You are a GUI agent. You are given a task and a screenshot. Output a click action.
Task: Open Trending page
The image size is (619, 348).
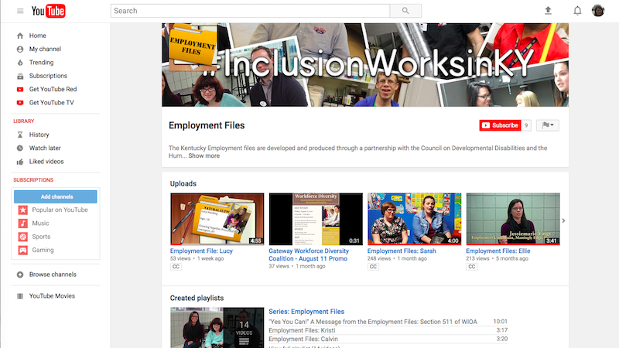pos(41,63)
